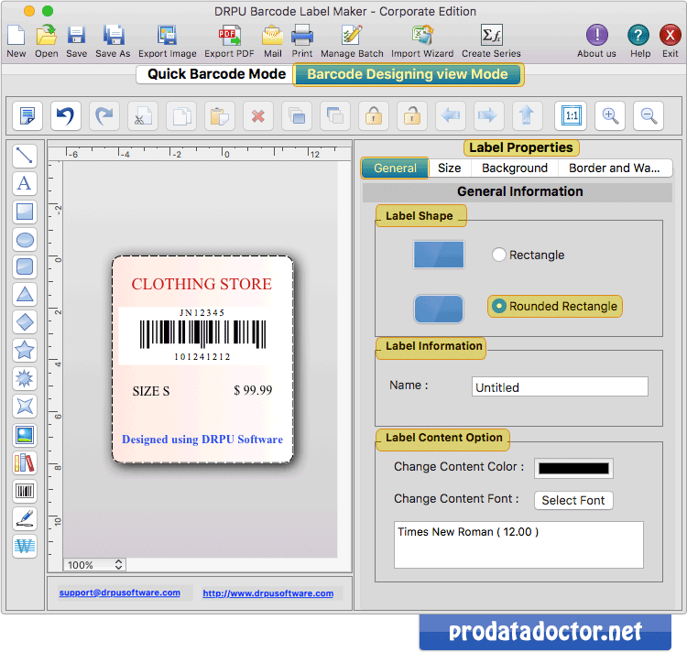The width and height of the screenshot is (687, 652).
Task: Create a new label with New icon
Action: click(16, 41)
